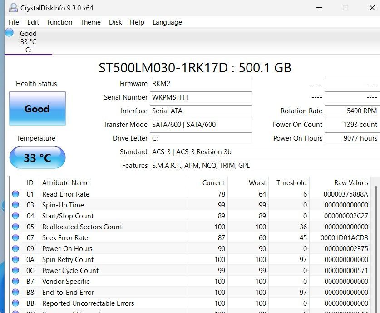Screen dimensions: 380x313
Task: Open the Function menu
Action: pos(59,22)
